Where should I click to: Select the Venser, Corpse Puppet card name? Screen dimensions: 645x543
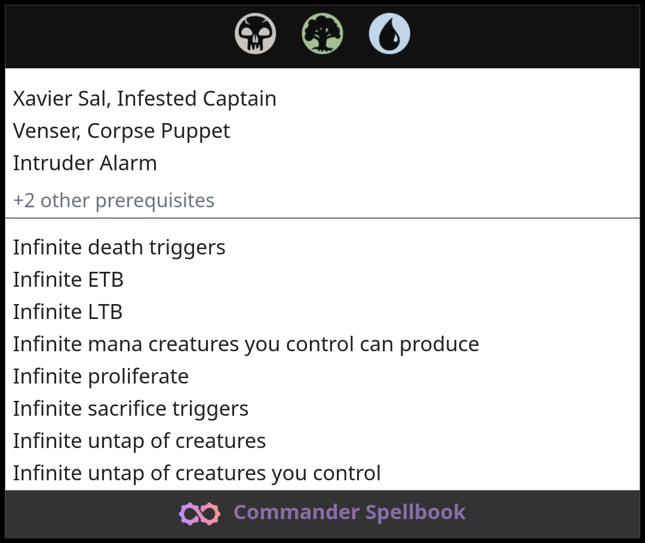click(x=121, y=131)
